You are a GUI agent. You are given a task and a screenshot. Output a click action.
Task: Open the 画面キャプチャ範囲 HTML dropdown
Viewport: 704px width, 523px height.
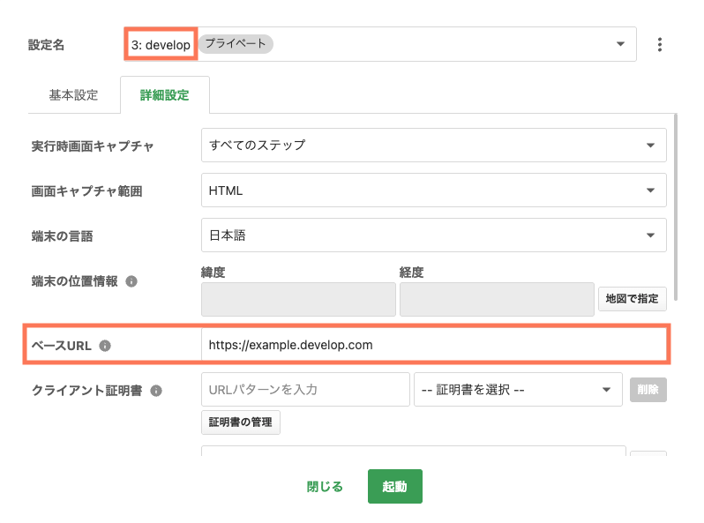(x=434, y=191)
